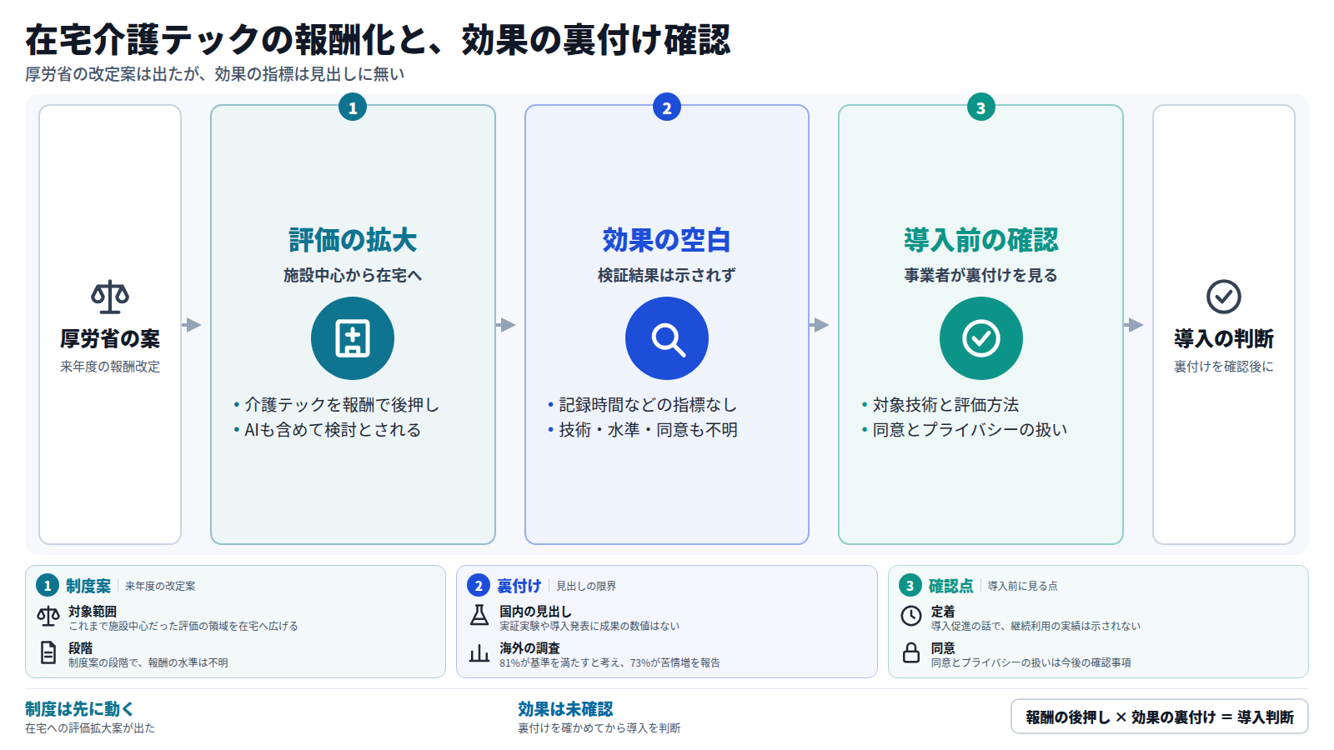Click the bullet 介護テックを報酬で後押し

point(336,405)
